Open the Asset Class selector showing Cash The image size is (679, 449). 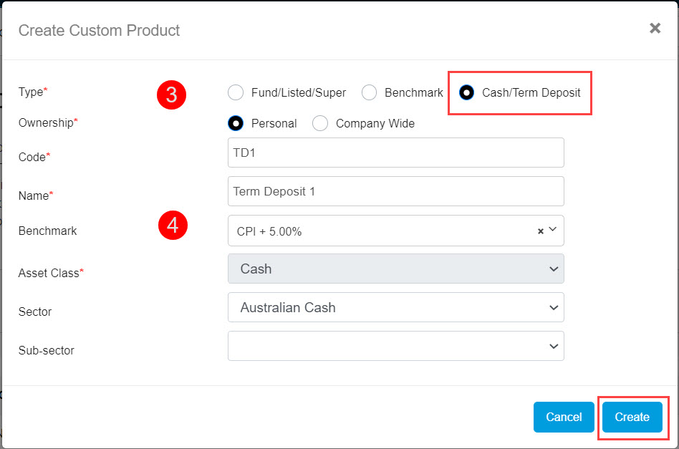(x=395, y=269)
